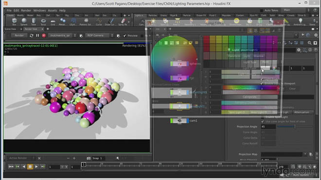Click the Platonic Solids shelf tool

point(86,22)
